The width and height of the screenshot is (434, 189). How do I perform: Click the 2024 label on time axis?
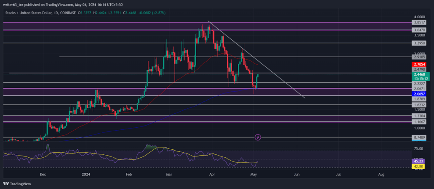pos(86,175)
